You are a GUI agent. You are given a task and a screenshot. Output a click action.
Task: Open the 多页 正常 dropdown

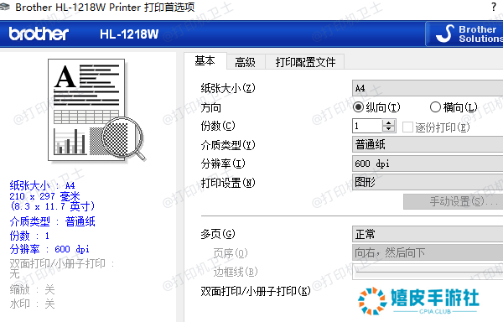(428, 234)
